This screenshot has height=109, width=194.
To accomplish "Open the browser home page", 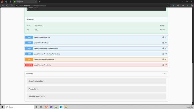I will pyautogui.click(x=12, y=5).
